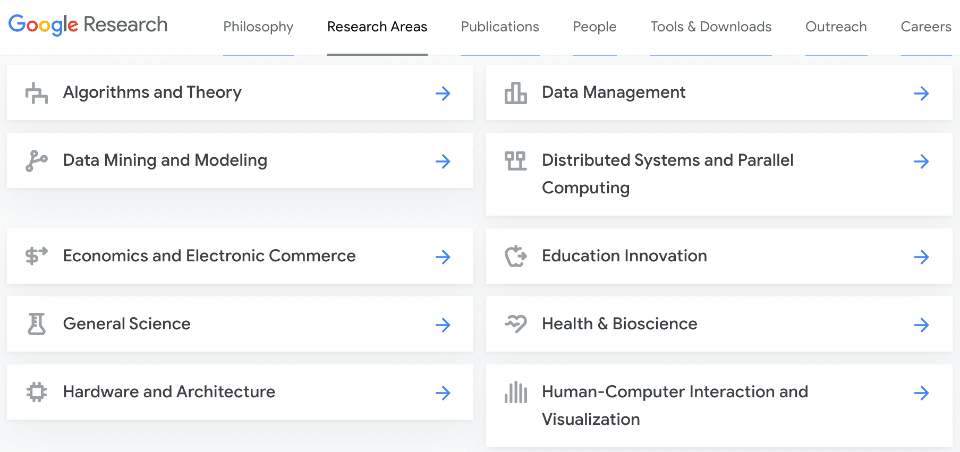The height and width of the screenshot is (452, 960).
Task: Open the Google Research logo home link
Action: click(88, 24)
